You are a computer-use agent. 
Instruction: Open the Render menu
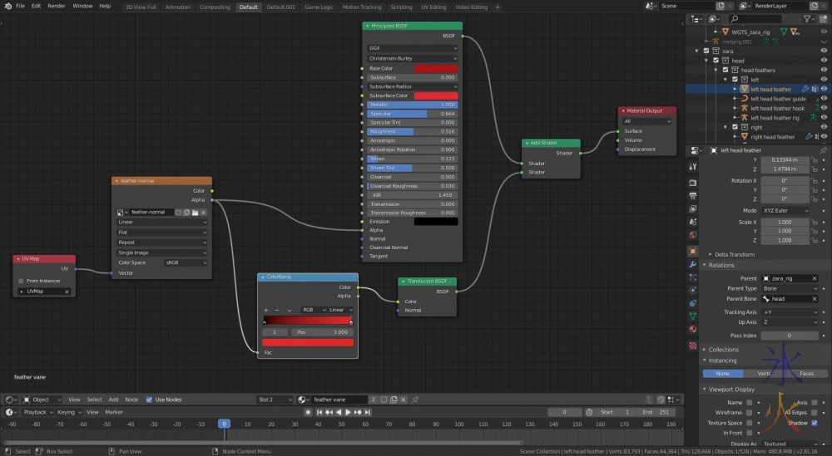56,6
